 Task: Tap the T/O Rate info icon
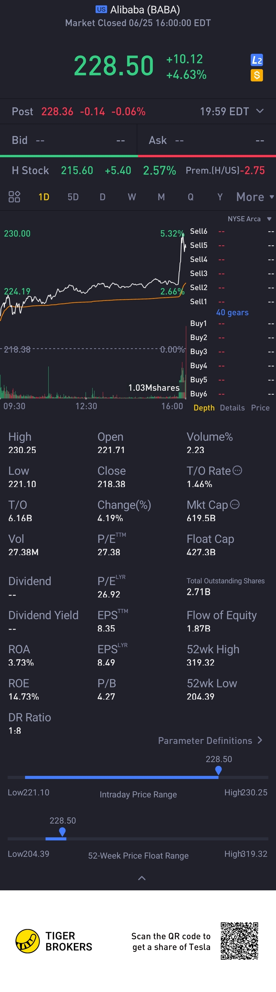[238, 470]
